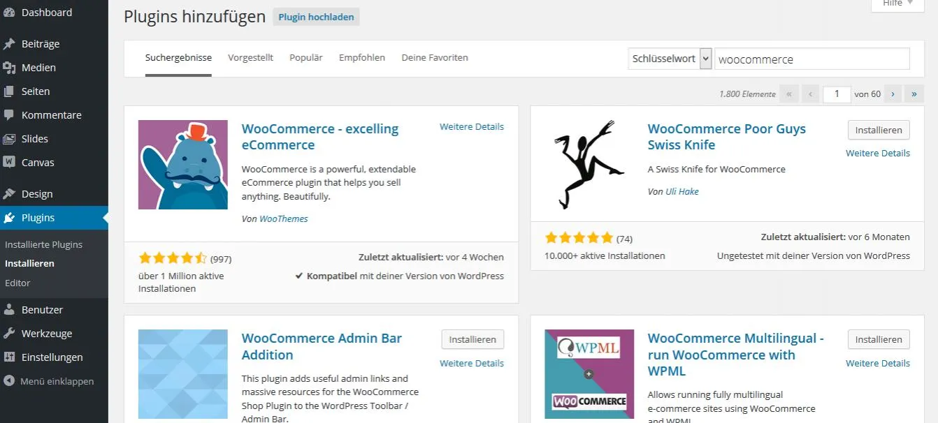938x423 pixels.
Task: Click the plugin search field containing woocommerce
Action: click(x=813, y=59)
